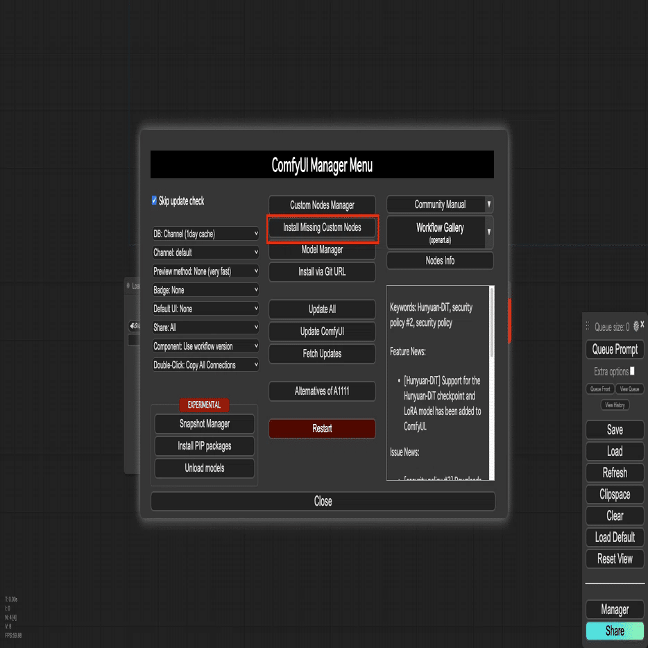Click Fetch Updates button
Screen dimensions: 648x648
coord(322,354)
